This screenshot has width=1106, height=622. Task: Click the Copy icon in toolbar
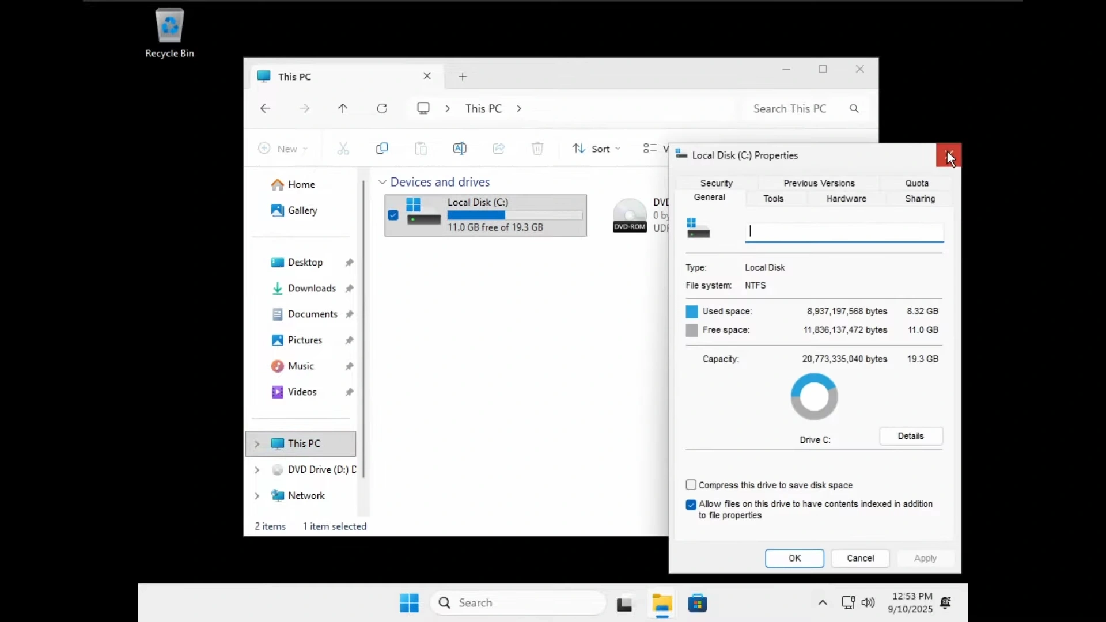point(382,149)
